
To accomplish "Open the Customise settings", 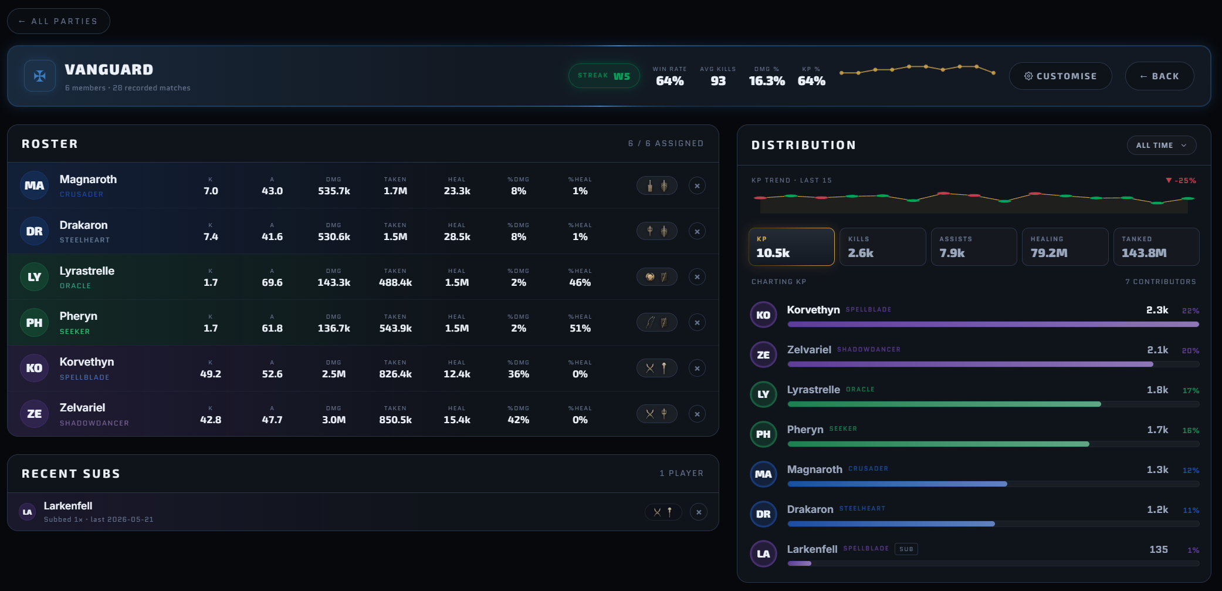I will tap(1060, 76).
